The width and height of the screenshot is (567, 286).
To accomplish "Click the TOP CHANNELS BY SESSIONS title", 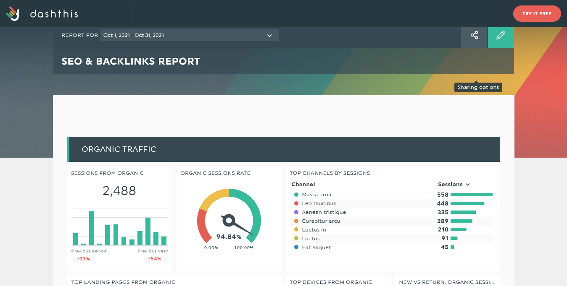I will [x=330, y=173].
